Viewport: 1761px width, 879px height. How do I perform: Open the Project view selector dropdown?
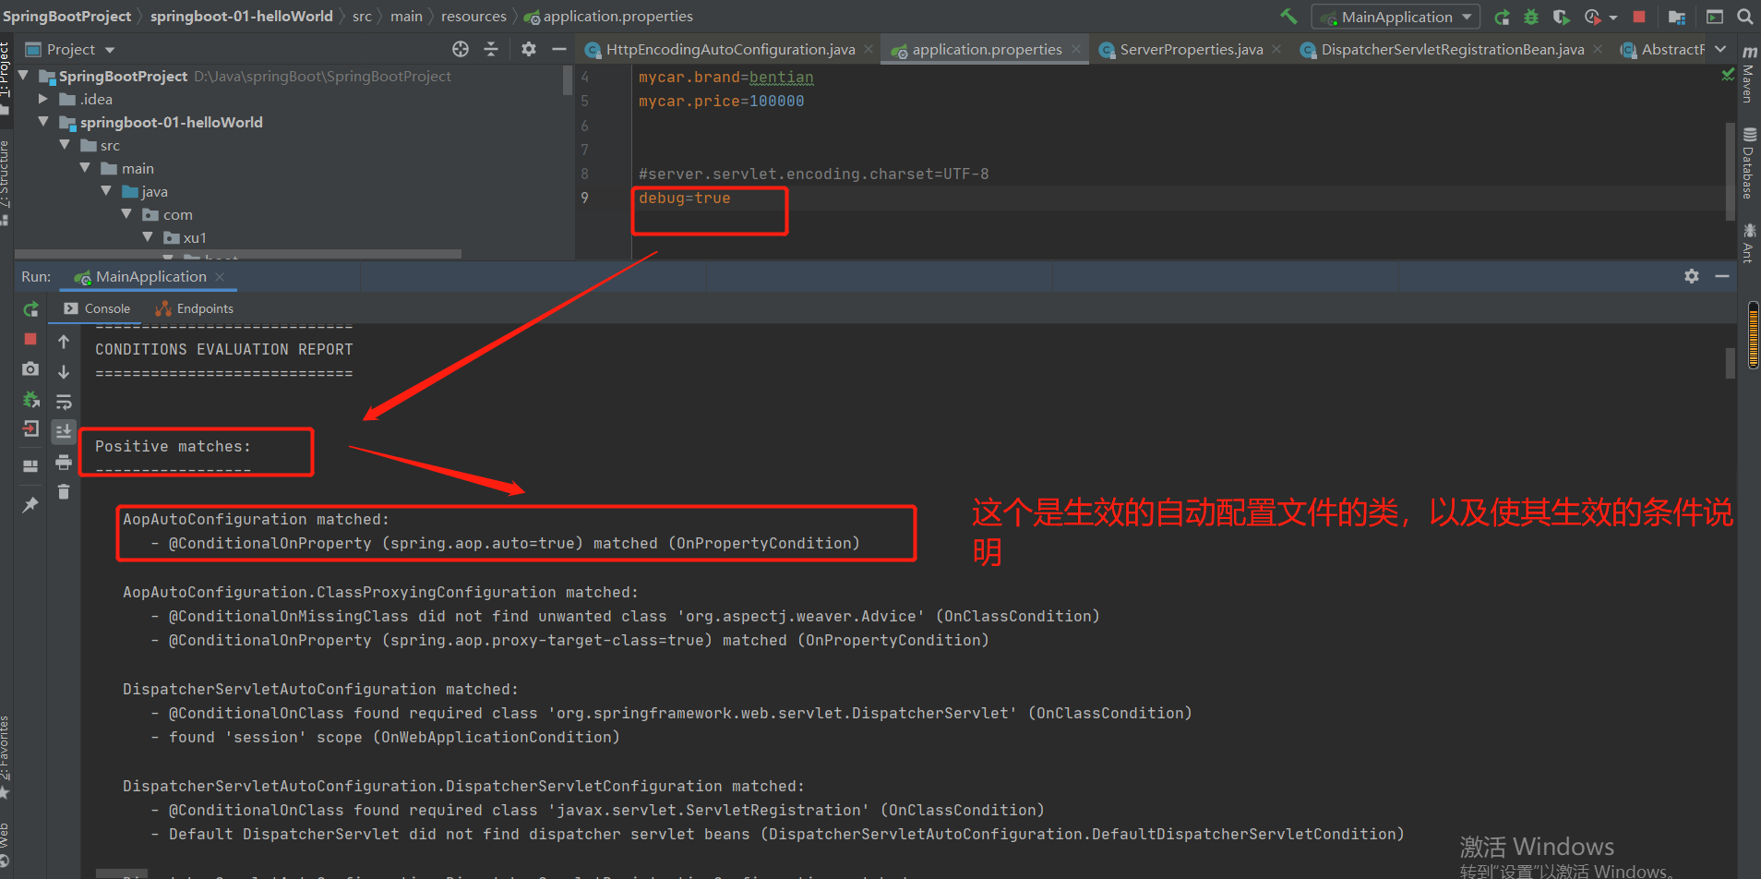pos(70,49)
